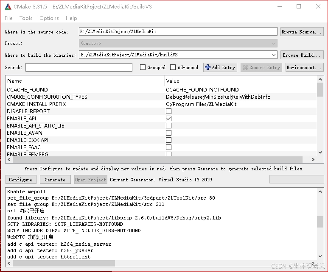The width and height of the screenshot is (328, 272).
Task: Click the SCTP LIBRARIES NOTFOUND log line
Action: 65,224
